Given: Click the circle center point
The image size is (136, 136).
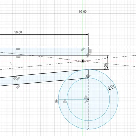Looking at the screenshot, I should pos(88,99).
